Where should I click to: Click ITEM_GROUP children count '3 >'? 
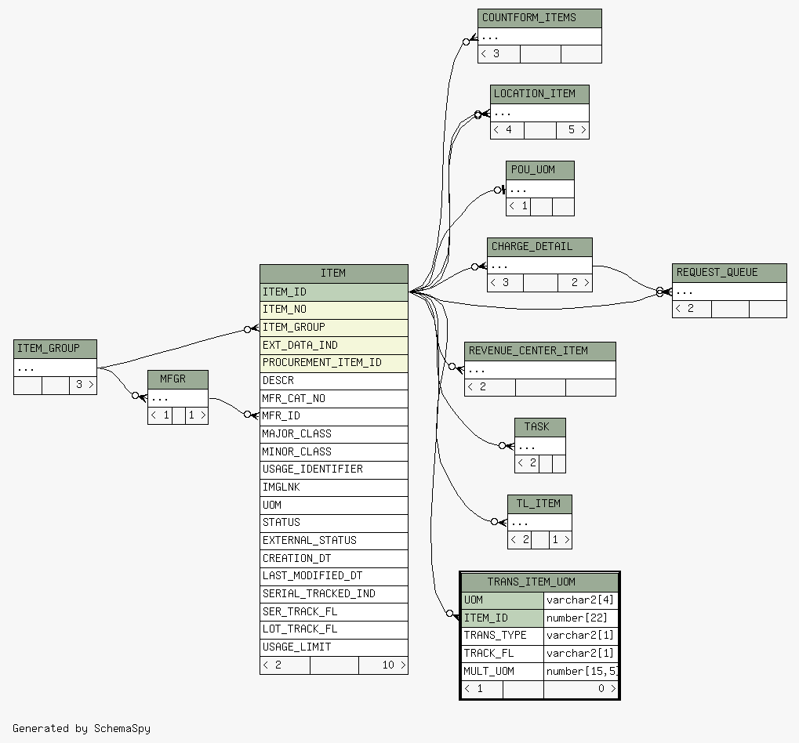coord(83,385)
